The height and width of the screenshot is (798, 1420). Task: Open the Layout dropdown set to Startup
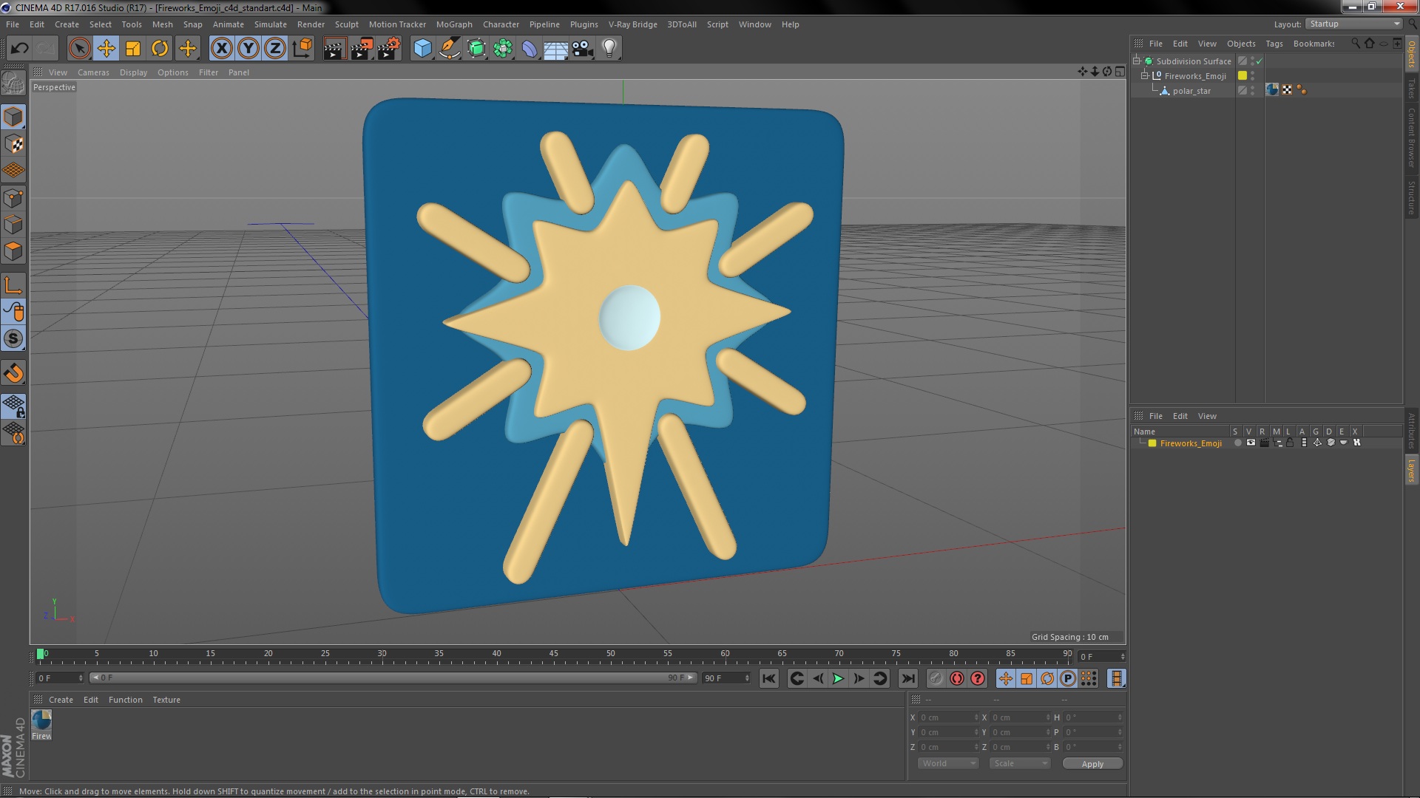[1354, 24]
